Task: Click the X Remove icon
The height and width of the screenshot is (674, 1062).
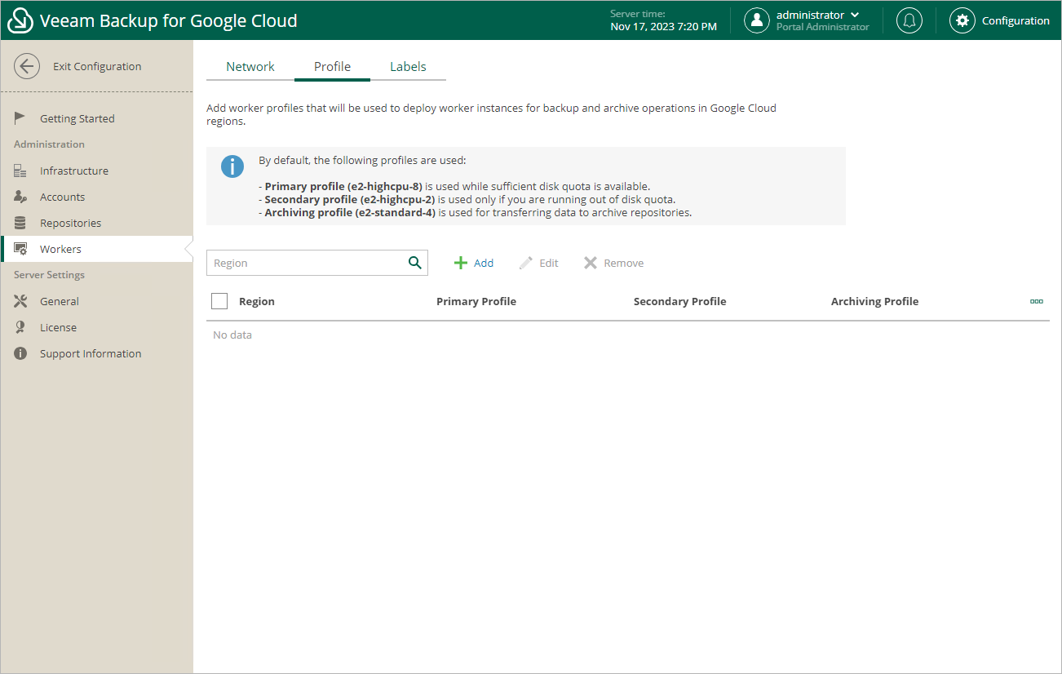Action: 591,263
